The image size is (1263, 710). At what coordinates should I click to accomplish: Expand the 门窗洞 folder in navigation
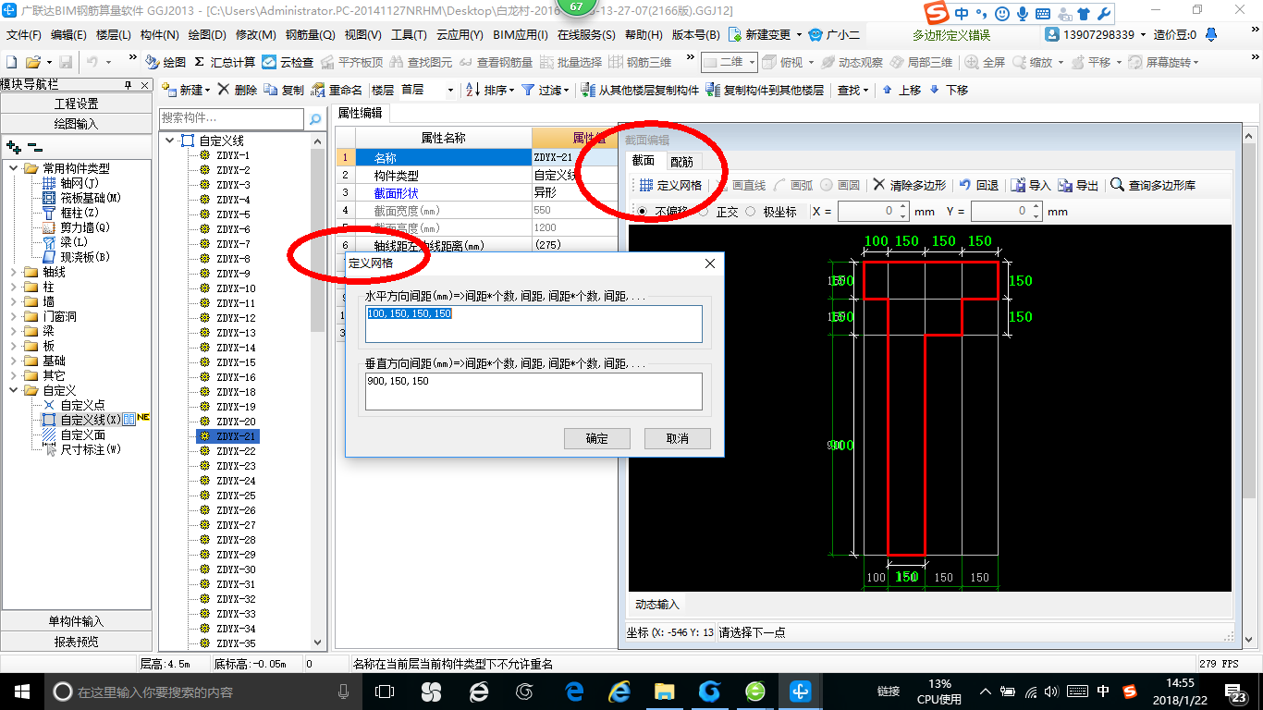click(14, 316)
